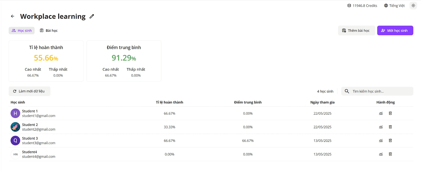Open Tiếng Việt language selector
421x171 pixels.
[394, 6]
